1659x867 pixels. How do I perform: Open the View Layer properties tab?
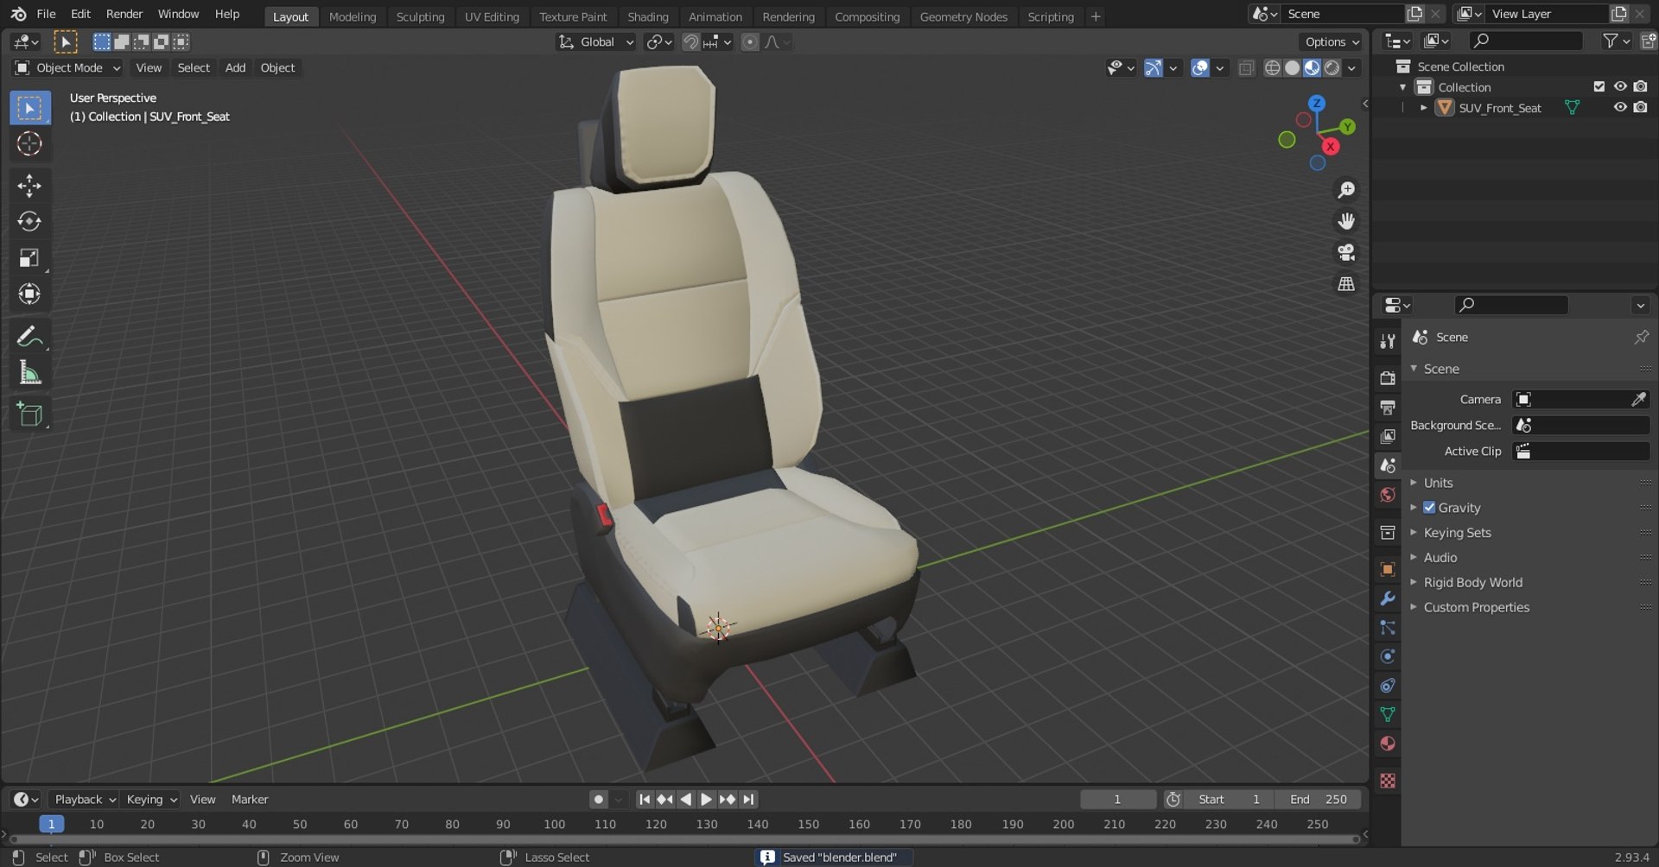pyautogui.click(x=1388, y=436)
